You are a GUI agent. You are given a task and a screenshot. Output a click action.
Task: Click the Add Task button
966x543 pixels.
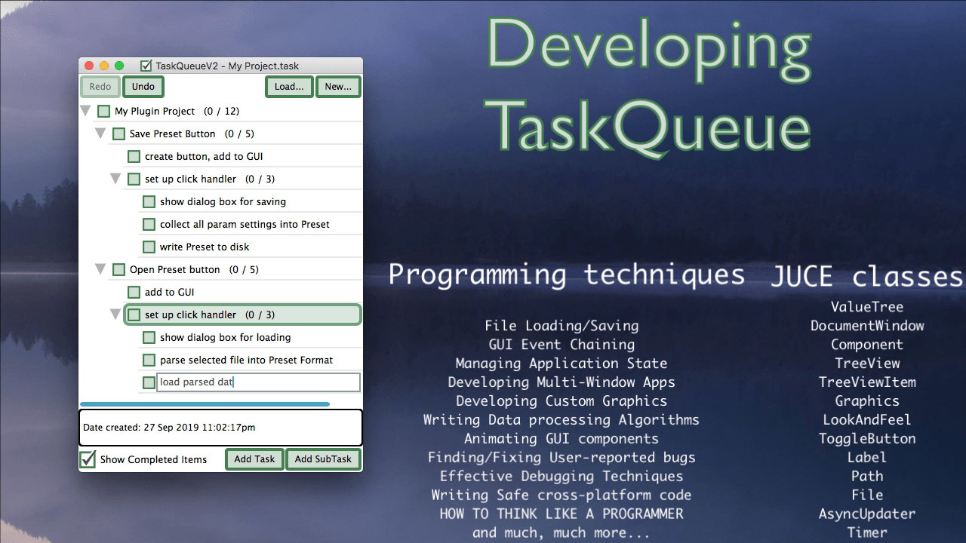tap(254, 459)
